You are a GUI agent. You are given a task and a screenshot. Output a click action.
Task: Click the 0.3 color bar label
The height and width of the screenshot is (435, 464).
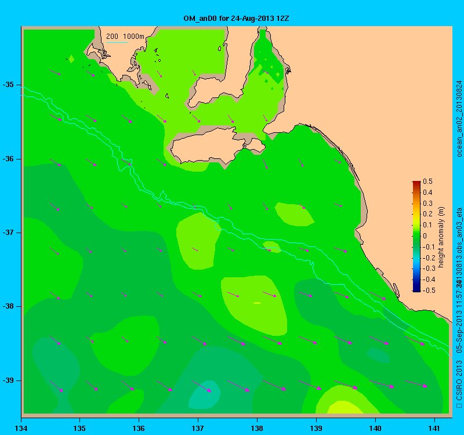[427, 204]
